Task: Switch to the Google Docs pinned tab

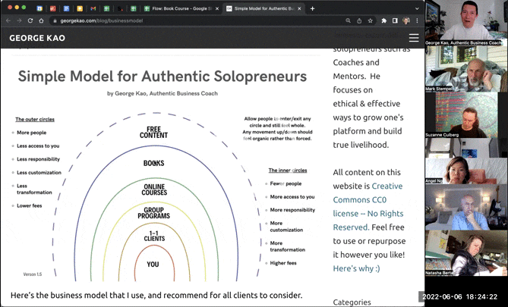Action: [66, 9]
